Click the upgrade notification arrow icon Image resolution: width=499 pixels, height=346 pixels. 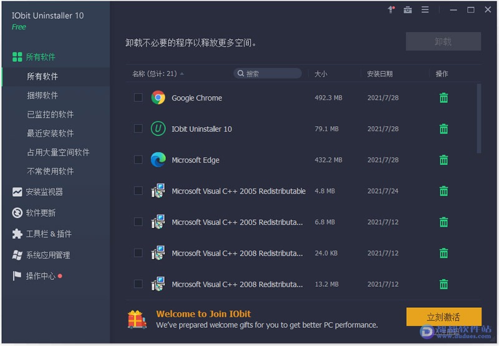[x=391, y=10]
